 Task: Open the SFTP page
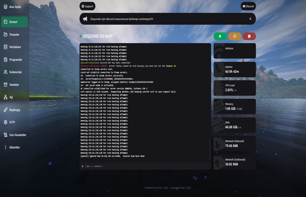(12, 122)
